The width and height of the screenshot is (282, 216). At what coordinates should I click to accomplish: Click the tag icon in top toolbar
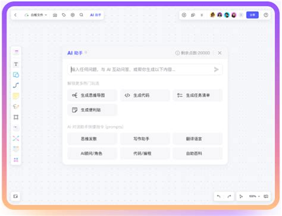(64, 15)
